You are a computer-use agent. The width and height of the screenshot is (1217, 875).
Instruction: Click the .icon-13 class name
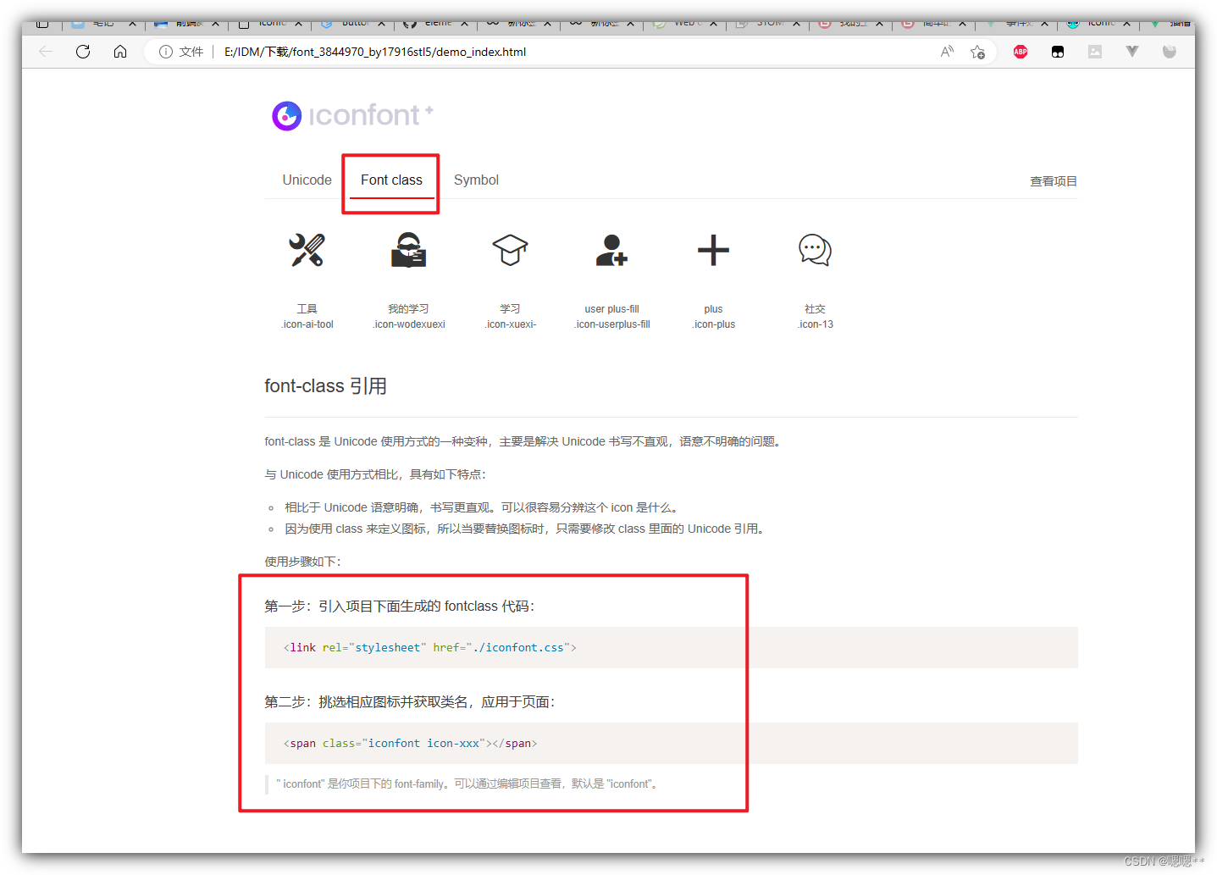click(x=816, y=324)
